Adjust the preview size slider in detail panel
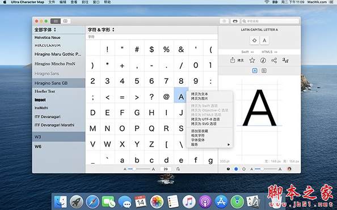Image resolution: width=337 pixels, height=210 pixels. click(266, 169)
